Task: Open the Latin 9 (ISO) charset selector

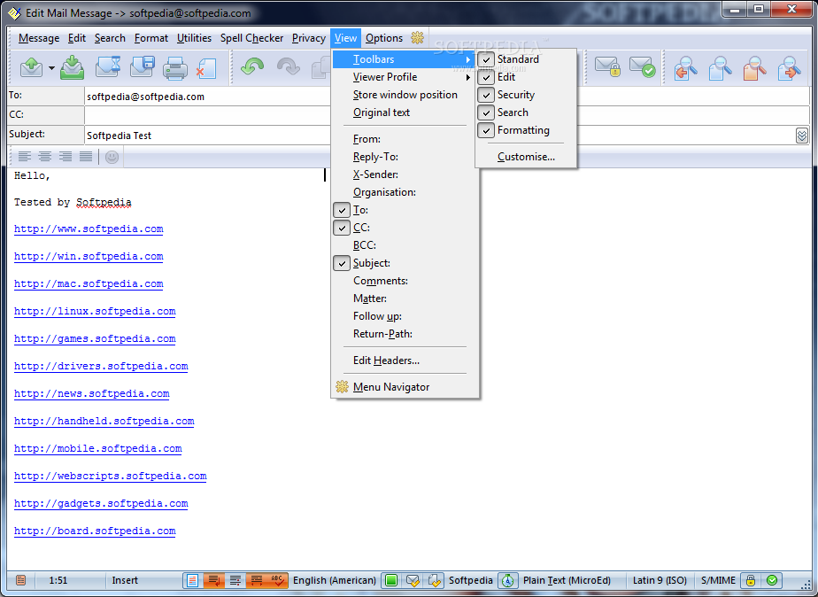Action: (x=660, y=580)
